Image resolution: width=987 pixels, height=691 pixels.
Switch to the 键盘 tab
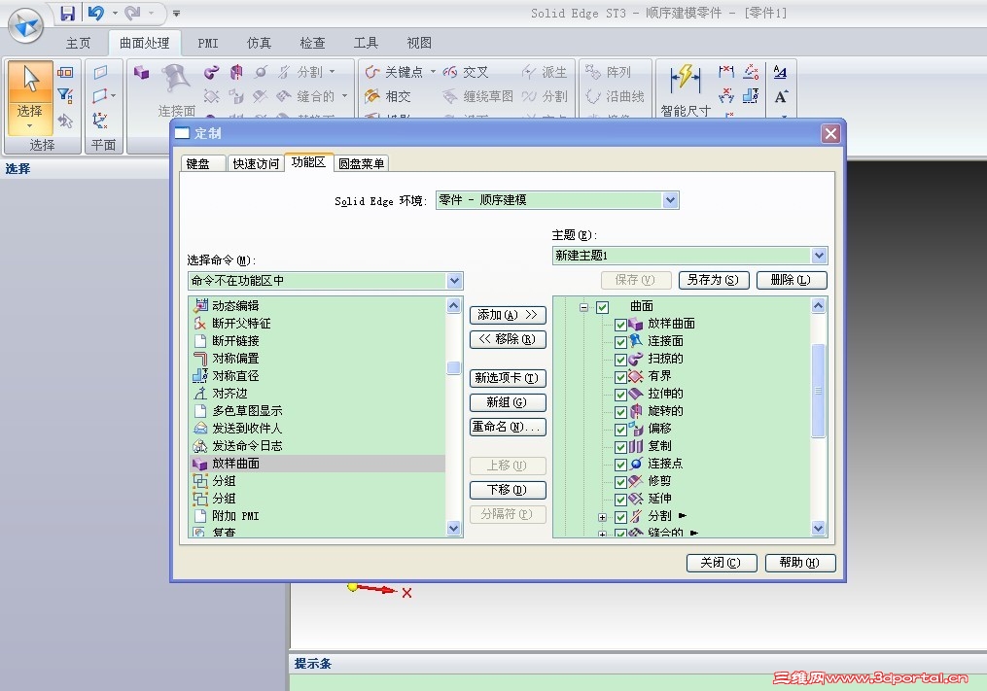[202, 163]
